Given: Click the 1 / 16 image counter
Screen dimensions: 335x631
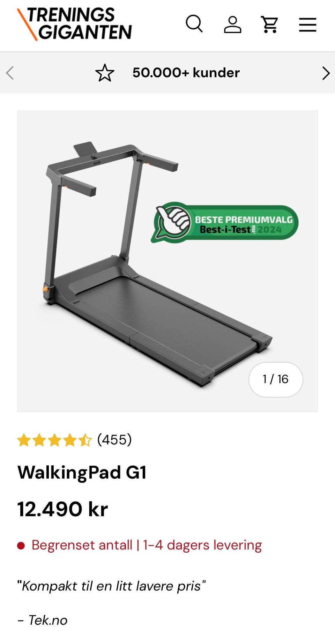Looking at the screenshot, I should tap(276, 380).
